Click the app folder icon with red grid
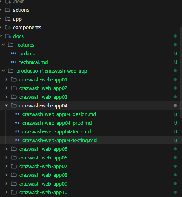182x197 pixels. (x=7, y=19)
